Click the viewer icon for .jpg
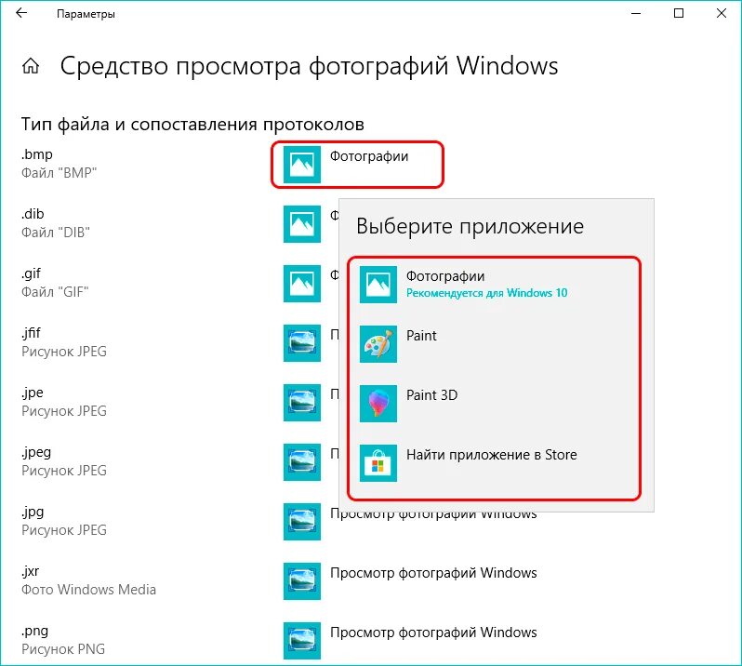Viewport: 742px width, 666px height. click(x=302, y=522)
